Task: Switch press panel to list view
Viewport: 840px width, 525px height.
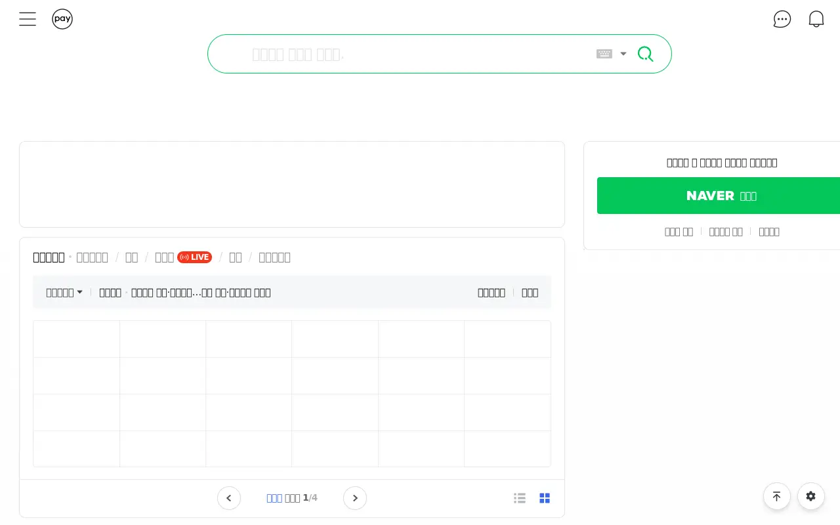Action: coord(520,498)
